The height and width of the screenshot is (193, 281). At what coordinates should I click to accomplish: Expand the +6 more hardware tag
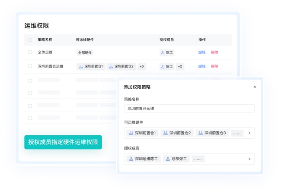coord(142,67)
